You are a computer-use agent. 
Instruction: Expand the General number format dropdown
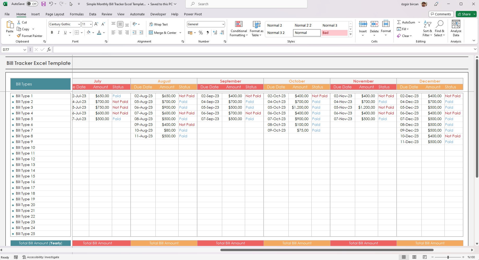(x=223, y=24)
